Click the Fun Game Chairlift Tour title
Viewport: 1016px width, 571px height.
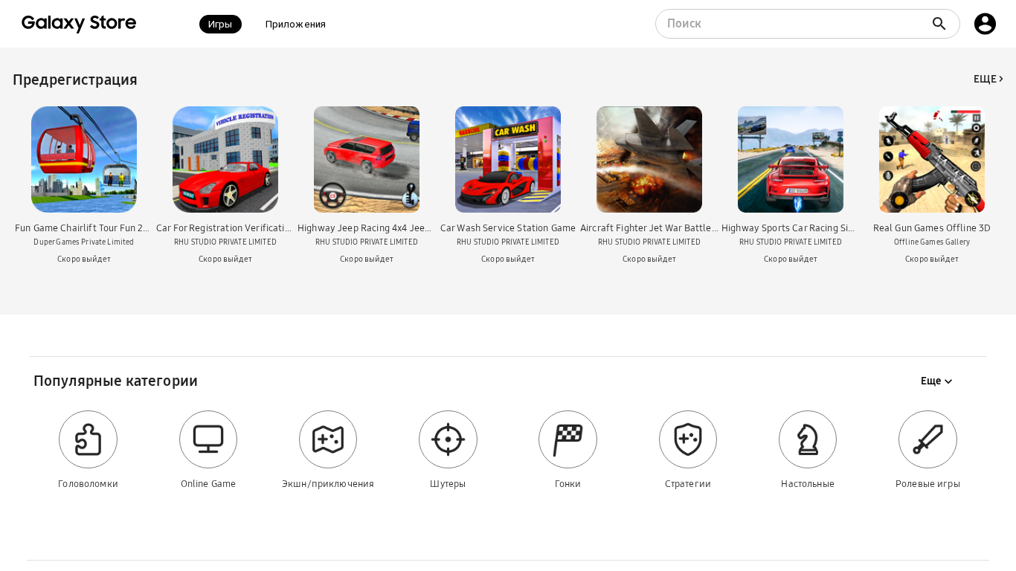click(82, 228)
